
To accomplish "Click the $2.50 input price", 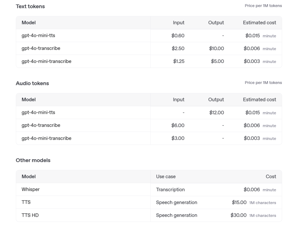I will coord(178,48).
